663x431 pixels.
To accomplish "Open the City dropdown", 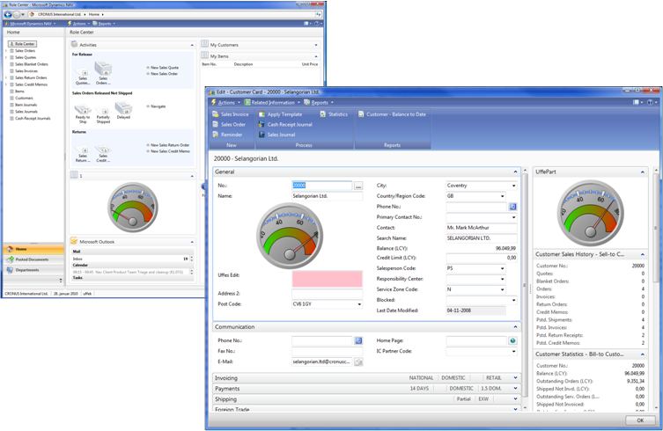I will 513,186.
